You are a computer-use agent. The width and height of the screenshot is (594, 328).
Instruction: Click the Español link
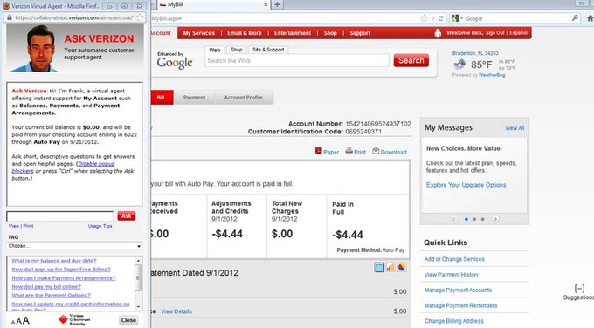(518, 33)
